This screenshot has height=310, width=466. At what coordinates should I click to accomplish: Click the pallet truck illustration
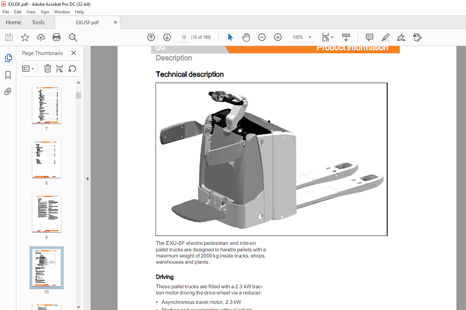click(271, 159)
